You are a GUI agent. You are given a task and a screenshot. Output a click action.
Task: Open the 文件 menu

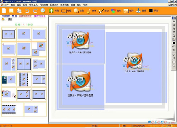click(6, 5)
